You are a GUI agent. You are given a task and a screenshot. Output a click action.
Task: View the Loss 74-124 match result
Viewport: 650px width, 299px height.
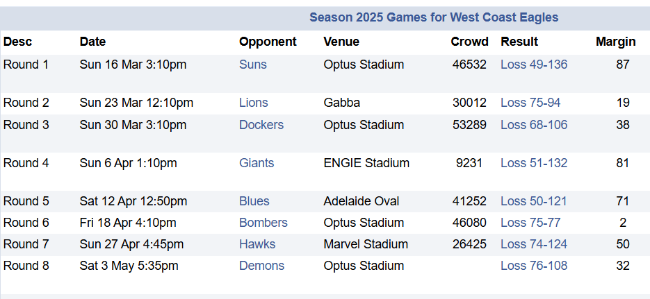534,244
